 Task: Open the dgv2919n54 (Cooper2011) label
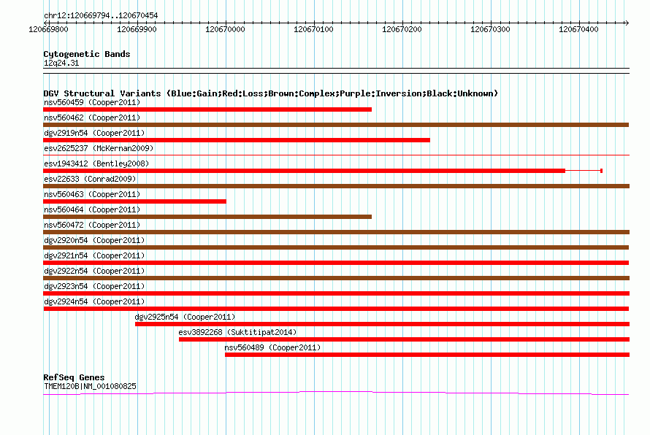tap(94, 133)
